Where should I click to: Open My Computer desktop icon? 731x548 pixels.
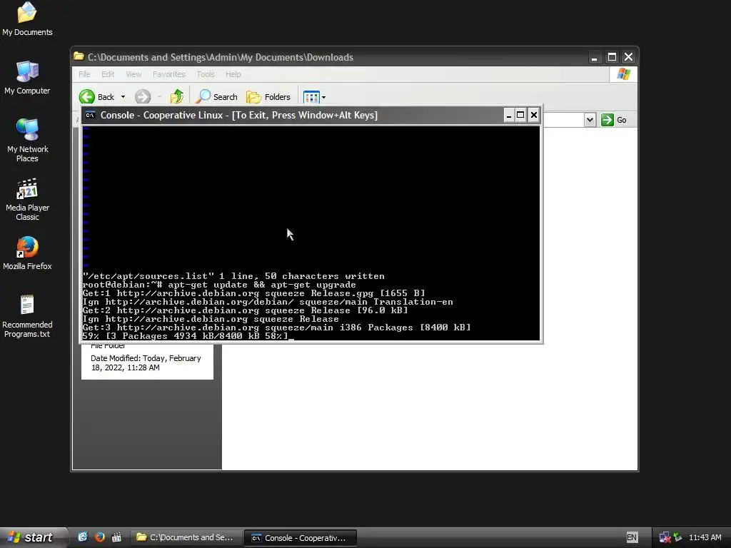pos(27,77)
